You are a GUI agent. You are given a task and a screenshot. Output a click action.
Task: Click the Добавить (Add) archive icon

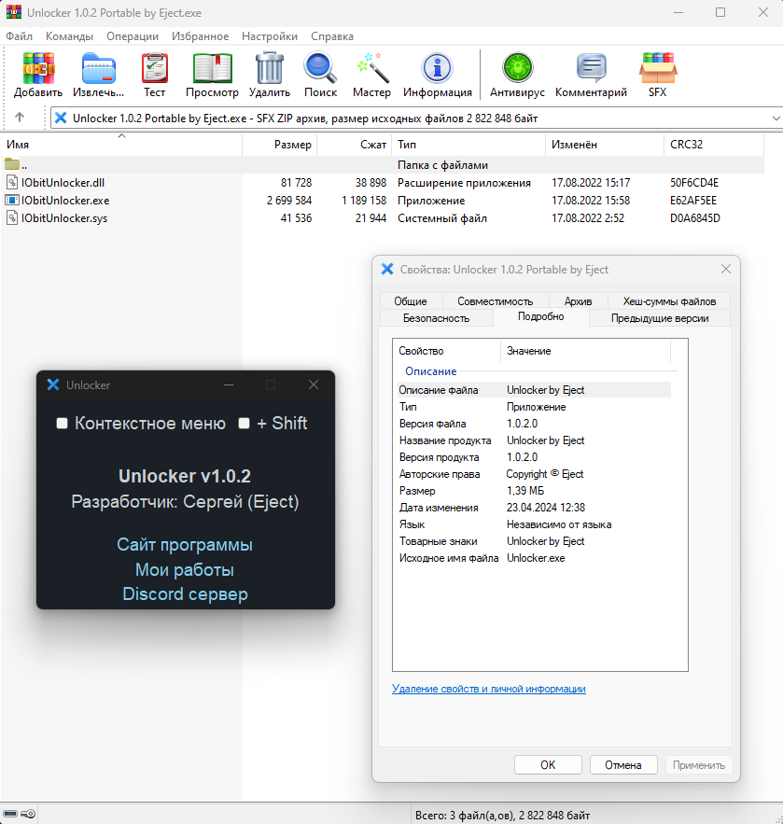(38, 68)
